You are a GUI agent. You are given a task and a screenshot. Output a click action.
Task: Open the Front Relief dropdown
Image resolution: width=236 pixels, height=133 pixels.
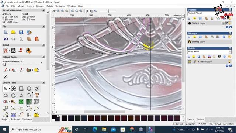[230, 52]
